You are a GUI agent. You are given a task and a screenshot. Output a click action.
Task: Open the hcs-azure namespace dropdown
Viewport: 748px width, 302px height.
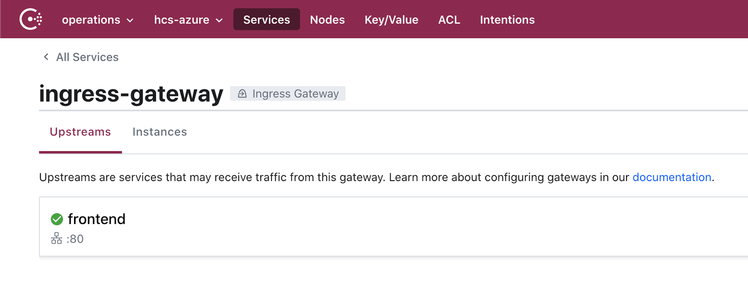pyautogui.click(x=187, y=20)
